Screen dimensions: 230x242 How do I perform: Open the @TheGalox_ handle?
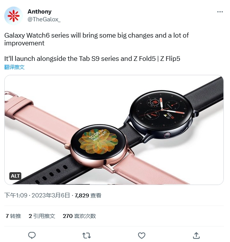pos(44,19)
